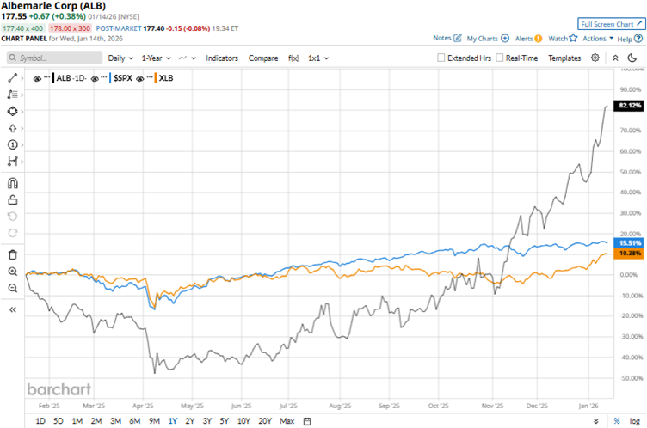Open the Daily frequency dropdown

point(120,58)
